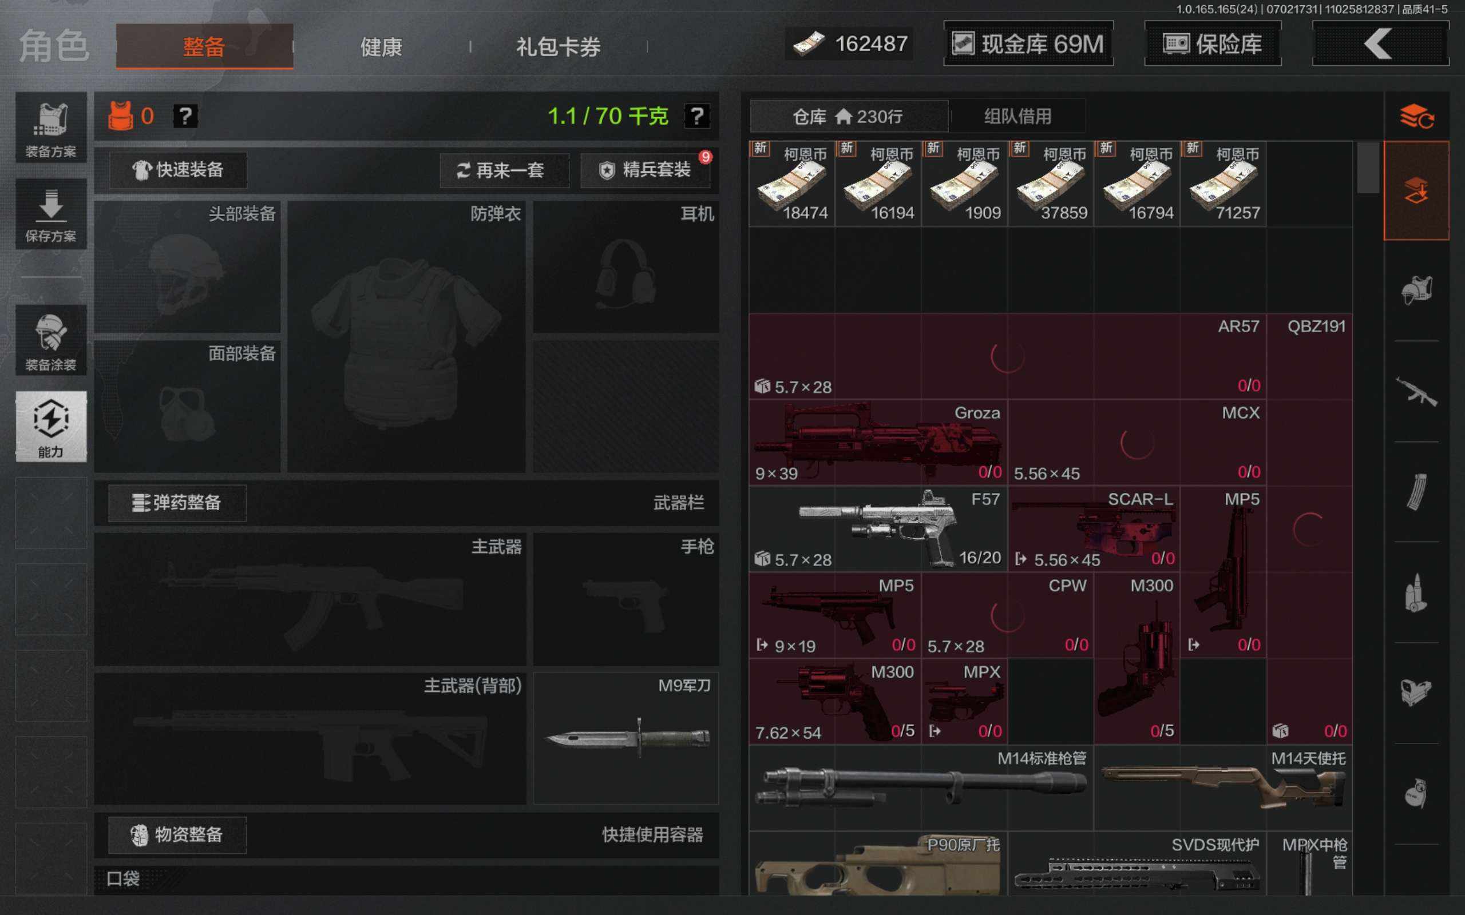Viewport: 1465px width, 915px height.
Task: Select the CPW item in warehouse
Action: tap(1007, 615)
